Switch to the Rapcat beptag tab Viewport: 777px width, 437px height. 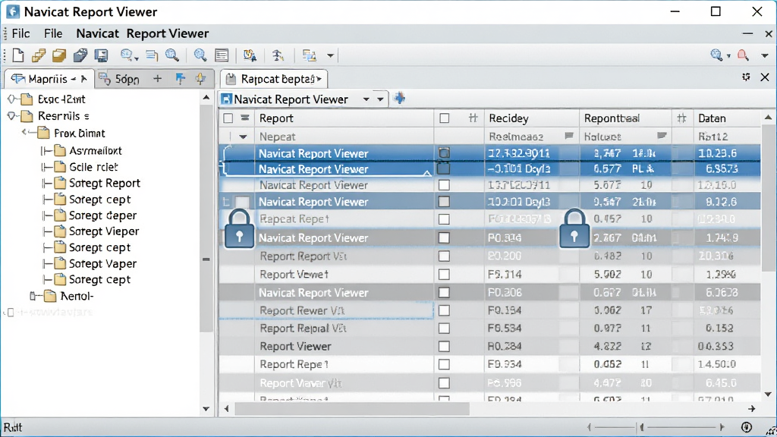coord(273,79)
